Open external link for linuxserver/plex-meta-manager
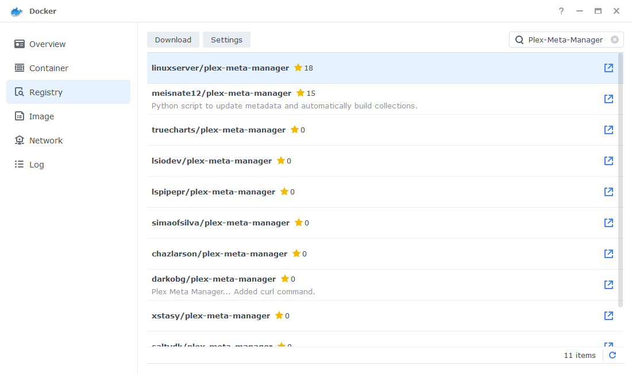 608,68
